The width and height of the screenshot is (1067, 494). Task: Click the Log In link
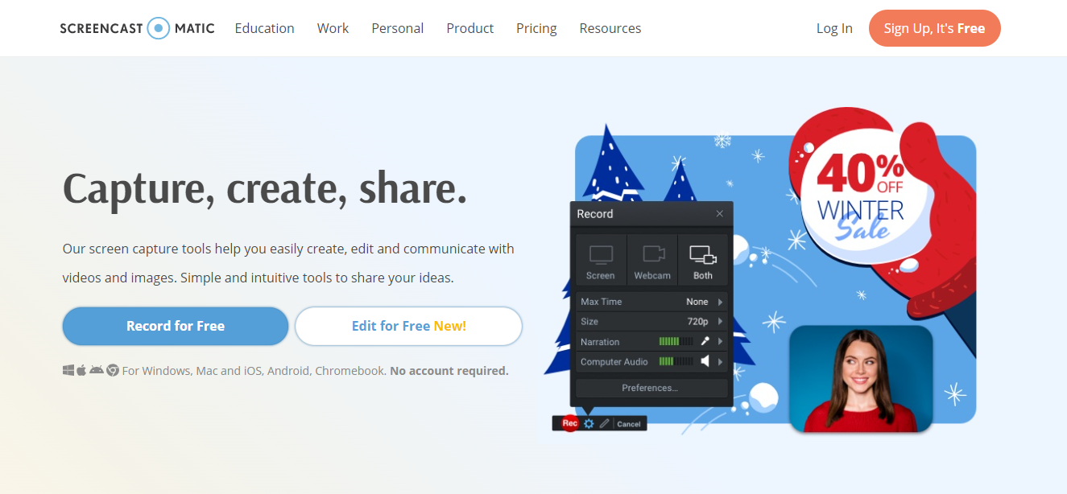[834, 28]
